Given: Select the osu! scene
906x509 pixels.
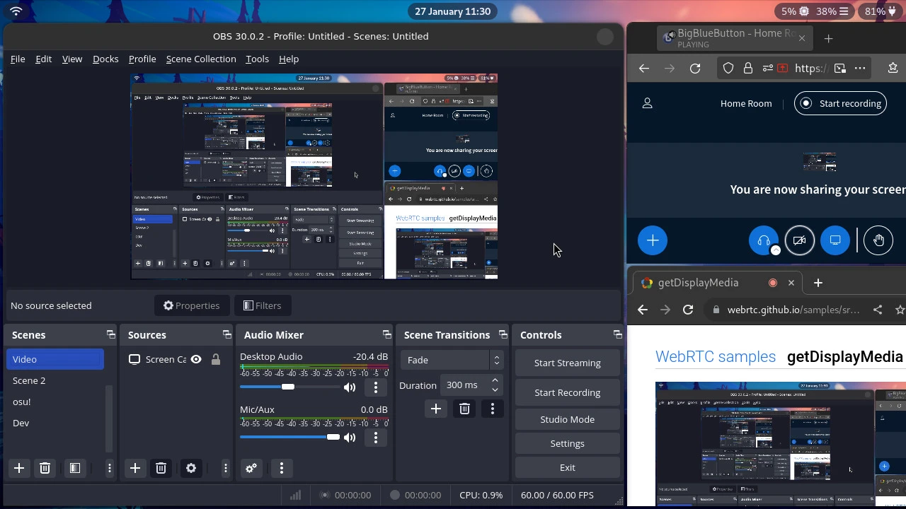Looking at the screenshot, I should 55,402.
